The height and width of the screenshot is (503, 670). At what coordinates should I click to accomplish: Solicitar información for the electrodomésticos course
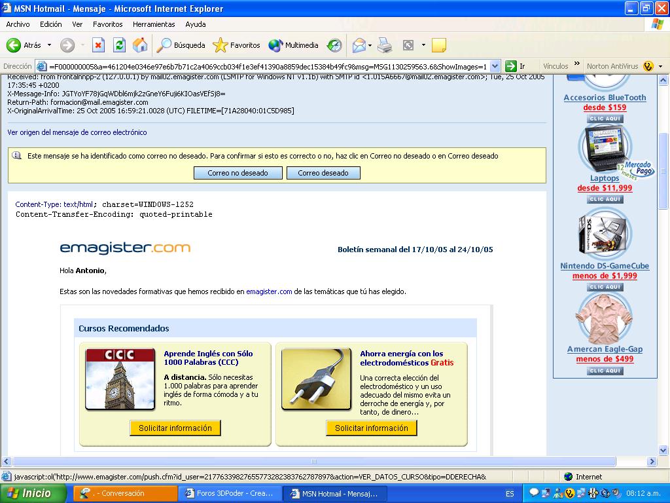coord(372,428)
